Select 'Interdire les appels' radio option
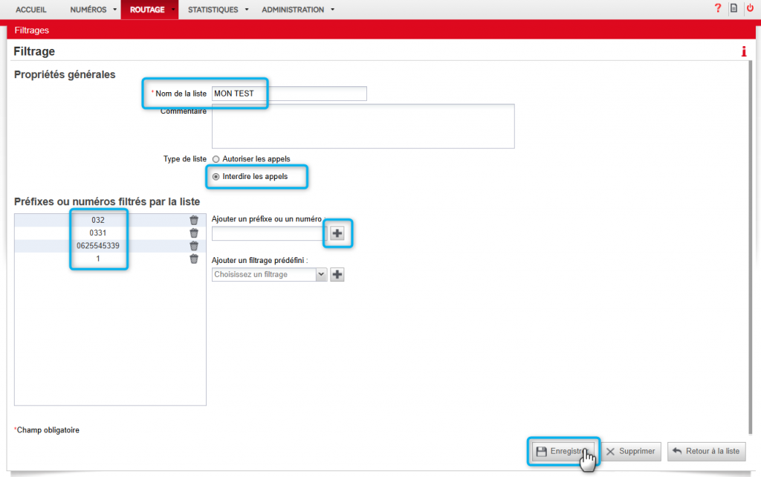 click(216, 177)
